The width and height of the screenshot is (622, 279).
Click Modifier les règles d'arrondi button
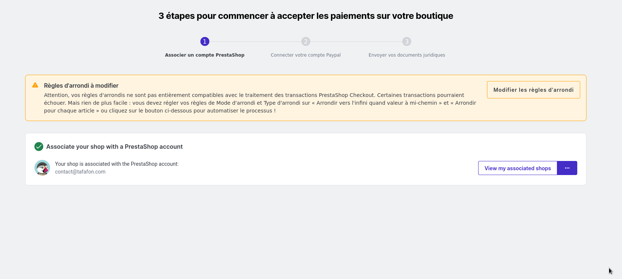pos(534,90)
